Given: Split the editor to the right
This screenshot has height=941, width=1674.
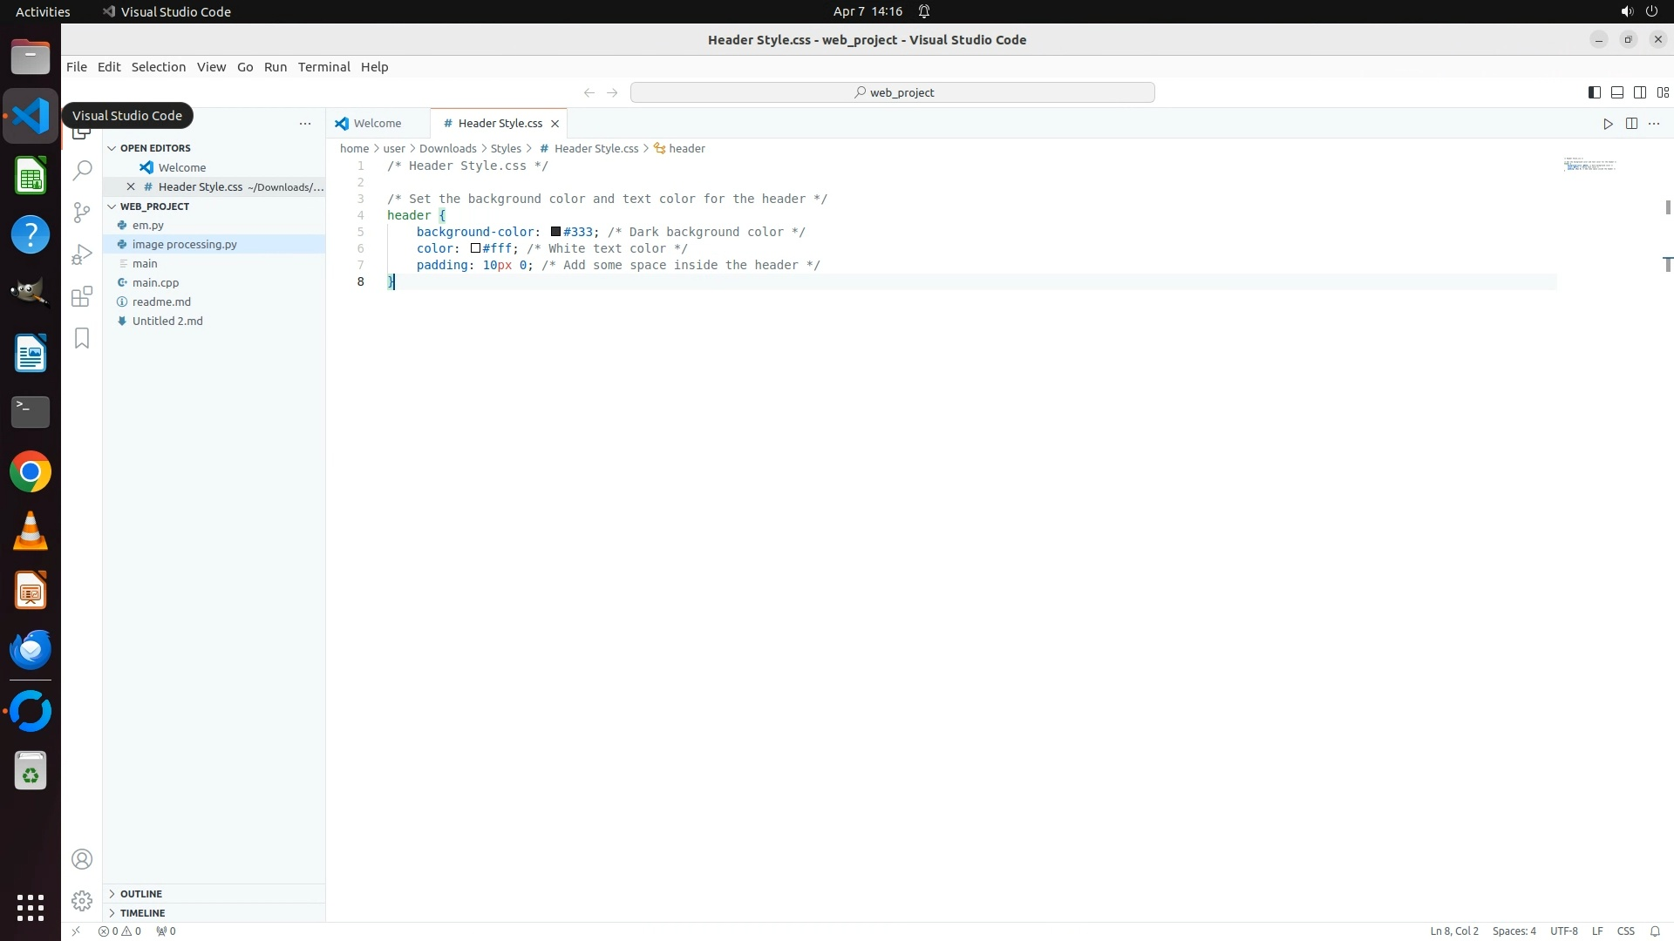Looking at the screenshot, I should (1631, 124).
